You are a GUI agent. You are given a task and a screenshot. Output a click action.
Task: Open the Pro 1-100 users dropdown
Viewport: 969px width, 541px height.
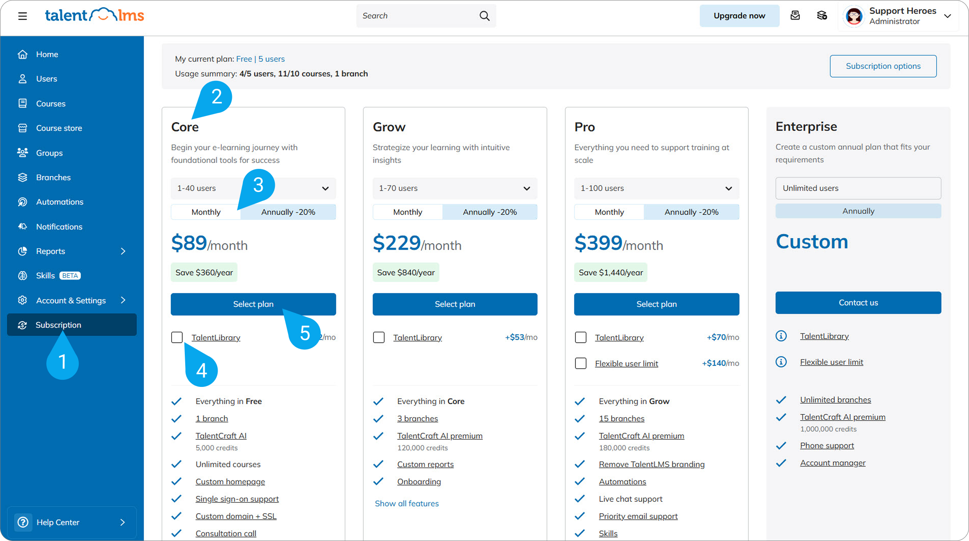pyautogui.click(x=657, y=188)
